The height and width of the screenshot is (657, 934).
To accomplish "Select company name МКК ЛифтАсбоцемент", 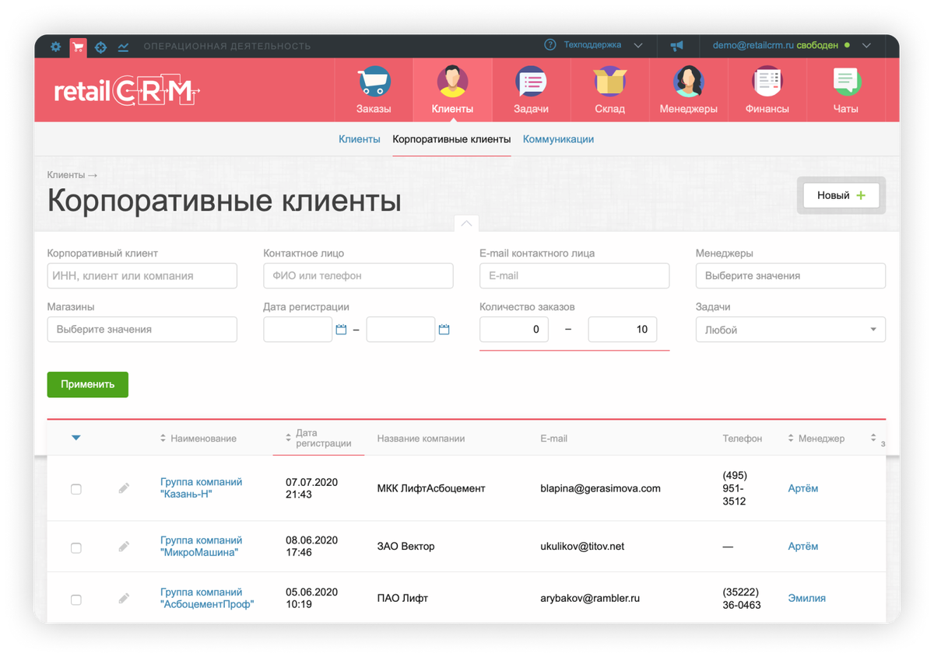I will click(x=431, y=488).
